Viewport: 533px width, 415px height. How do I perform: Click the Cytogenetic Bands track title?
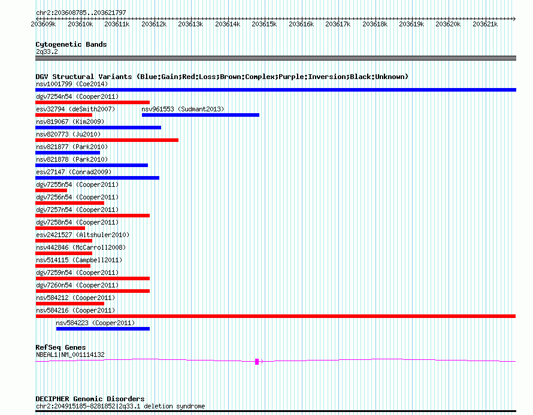[x=71, y=44]
